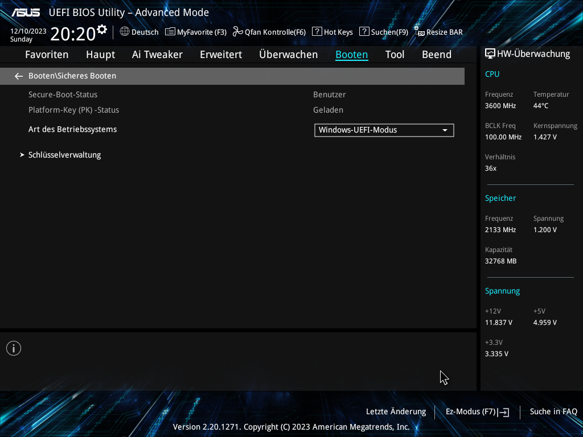583x437 pixels.
Task: Click the 1.427 V Kernspannung value
Action: (545, 137)
